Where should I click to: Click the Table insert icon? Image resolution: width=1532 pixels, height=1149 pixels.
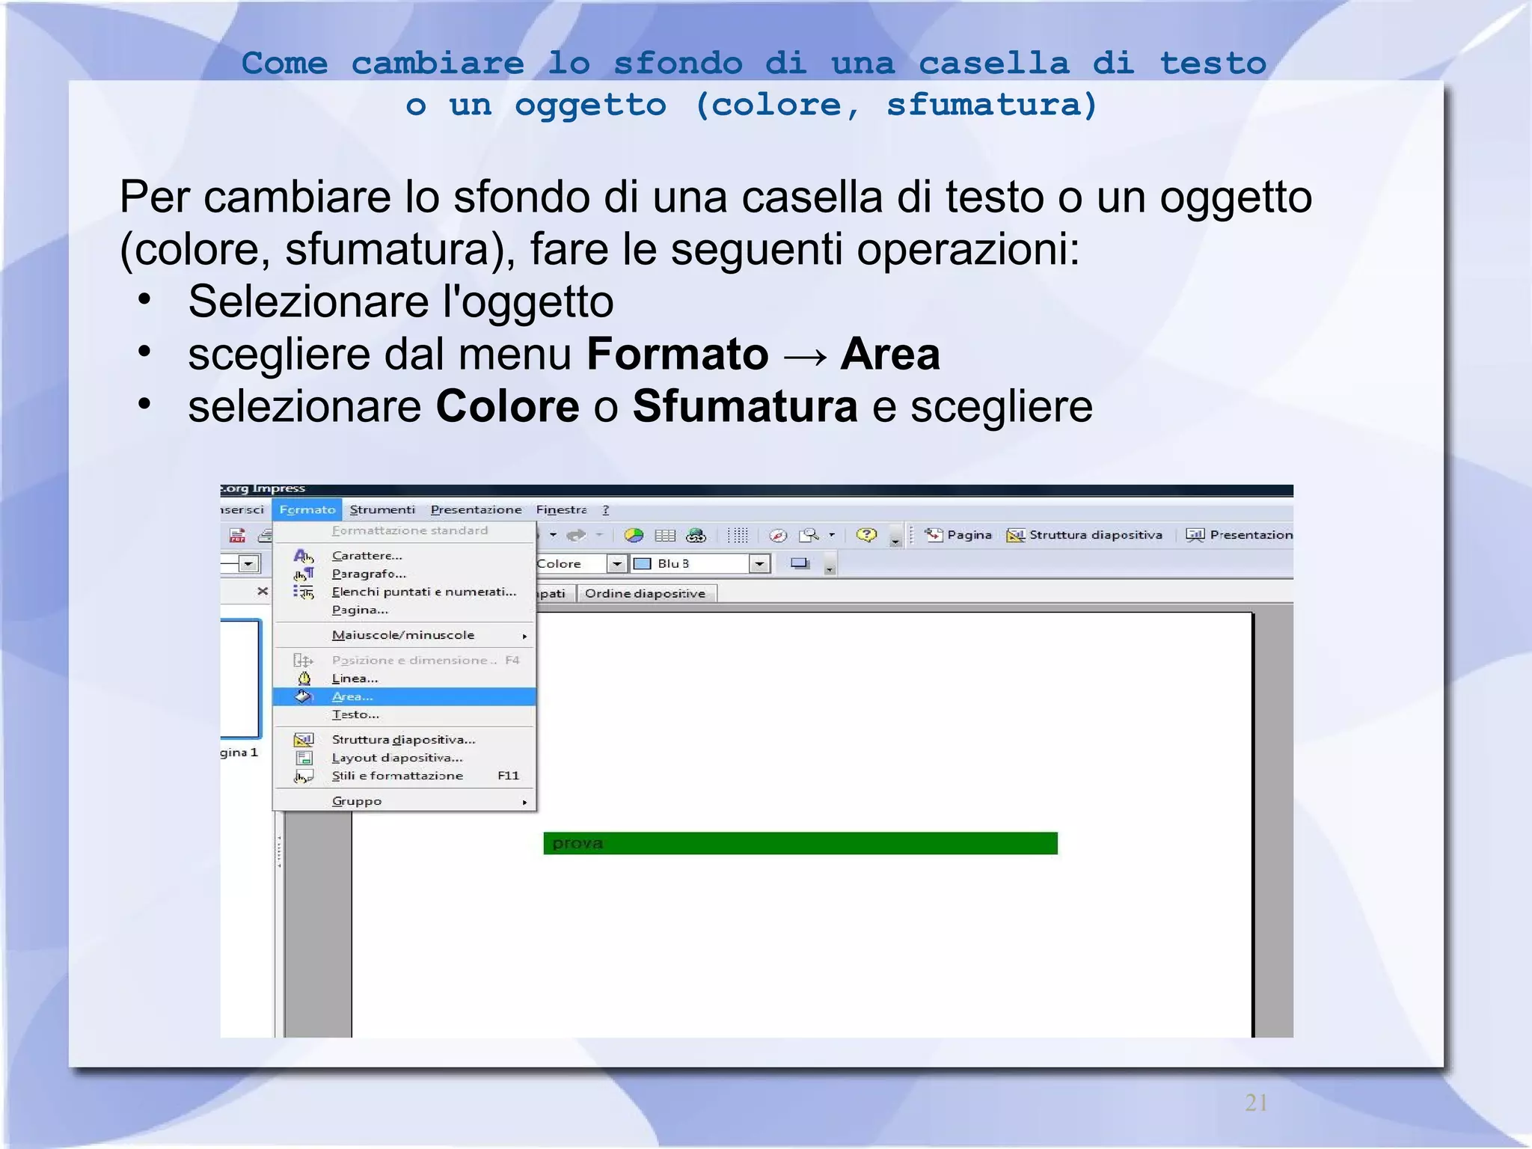pos(665,535)
